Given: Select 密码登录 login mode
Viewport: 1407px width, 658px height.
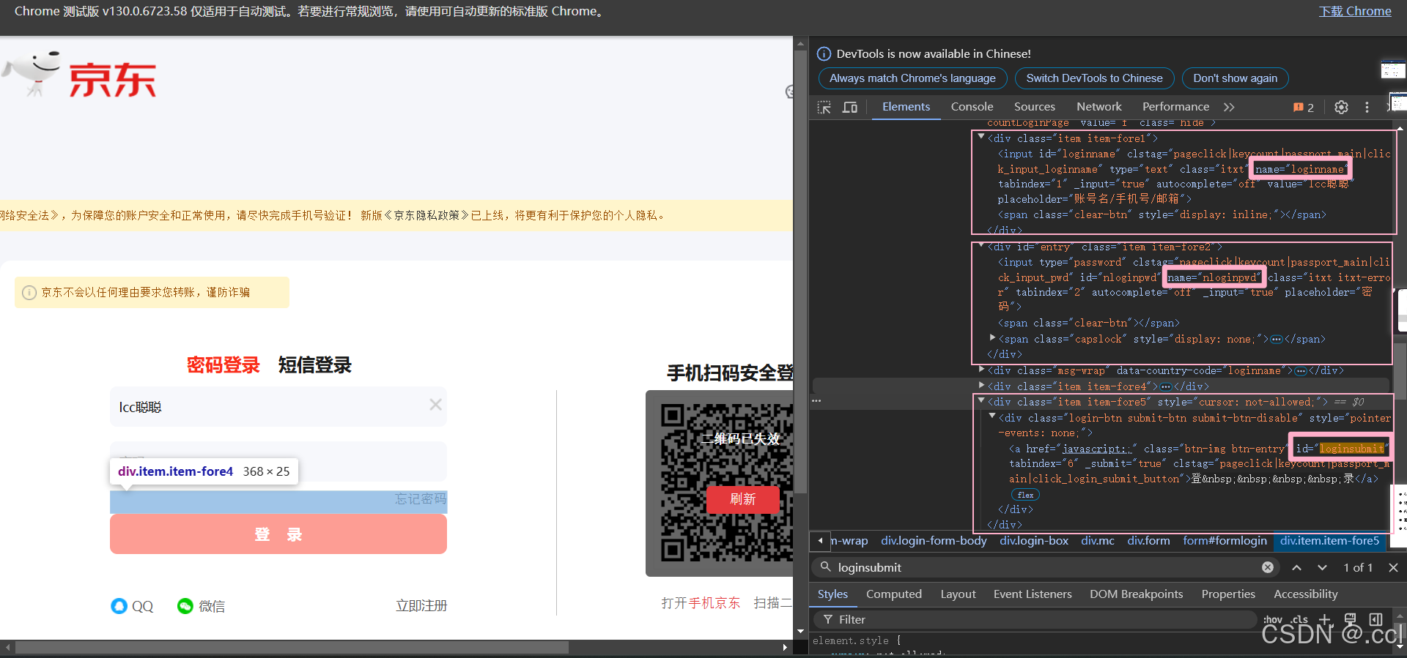Looking at the screenshot, I should coord(224,365).
